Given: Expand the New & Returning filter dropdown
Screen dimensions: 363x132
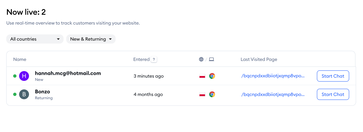Looking at the screenshot, I should point(91,39).
